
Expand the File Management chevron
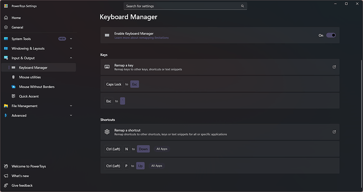(71, 106)
